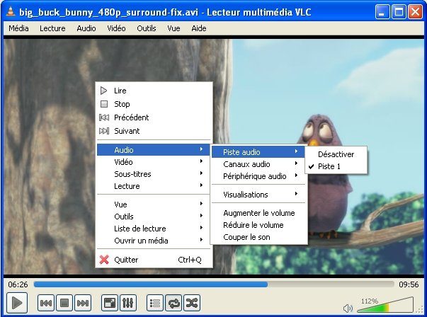Select the checked Piste 1 track
Viewport: 427px width, 317px height.
336,166
